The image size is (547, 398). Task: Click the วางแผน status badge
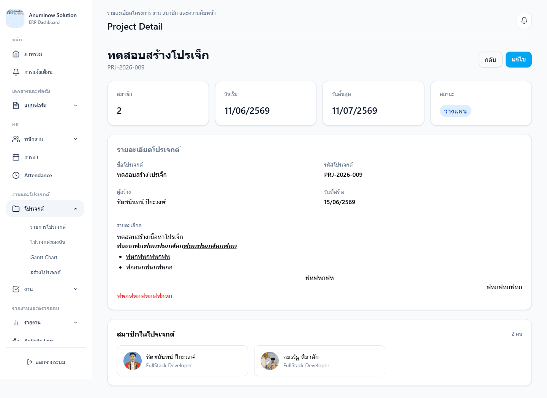click(455, 111)
